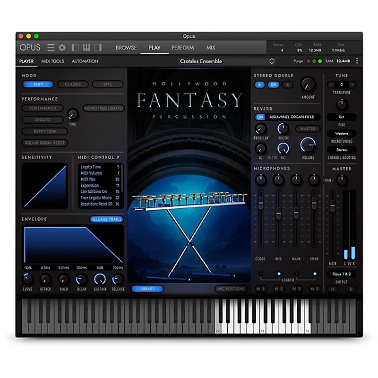The width and height of the screenshot is (378, 378).
Task: Open the three-dot options menu
Action: pyautogui.click(x=357, y=61)
